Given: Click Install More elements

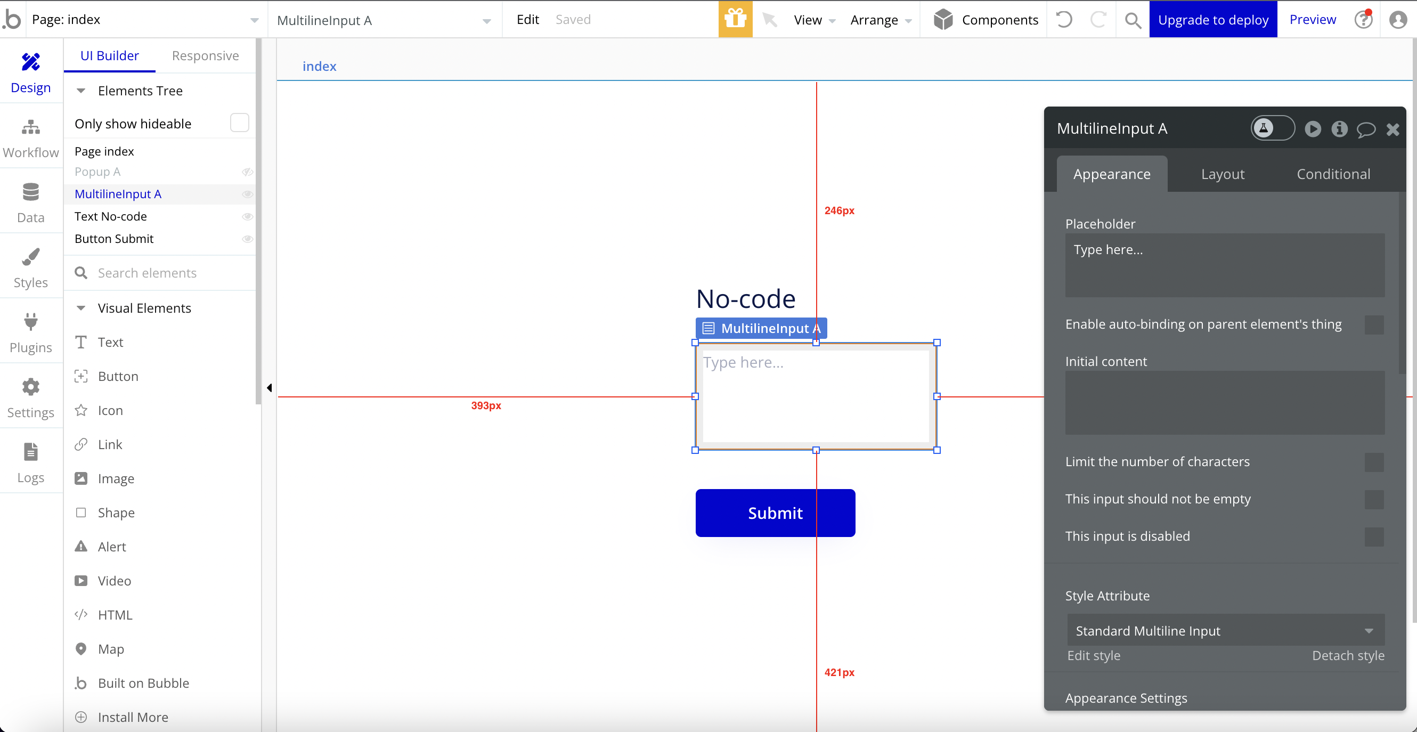Looking at the screenshot, I should pos(133,717).
